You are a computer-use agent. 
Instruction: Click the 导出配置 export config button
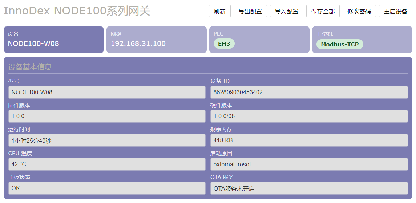point(250,11)
